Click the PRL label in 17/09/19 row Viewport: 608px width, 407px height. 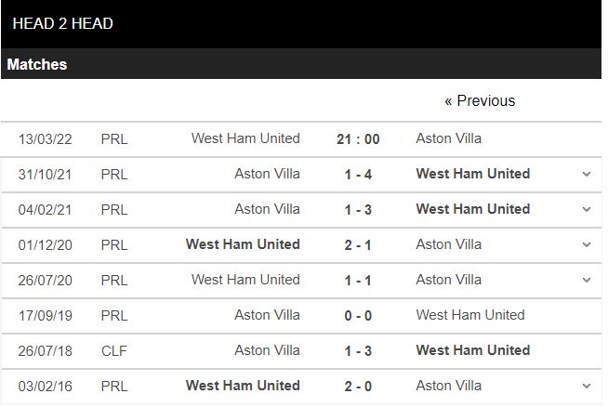(x=114, y=316)
